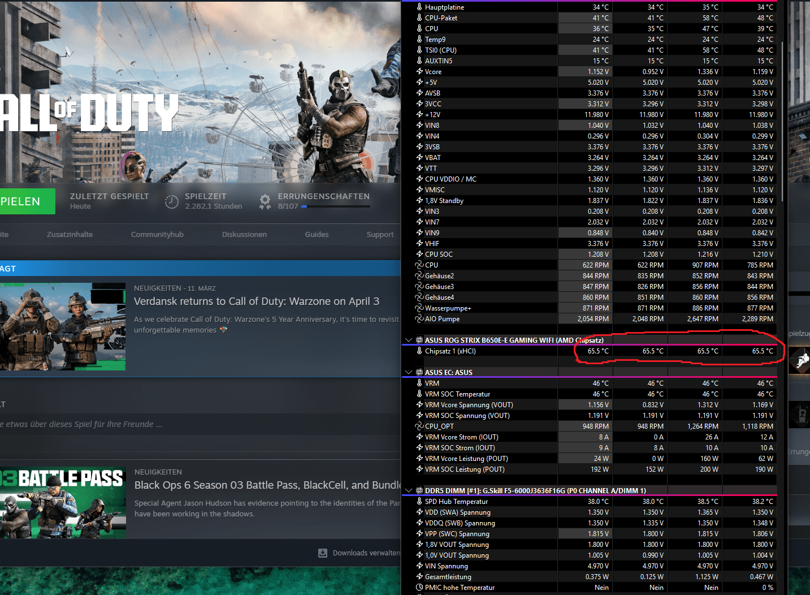Screen dimensions: 810x595
Task: Click the chip icon of ASUS ROG STRIX section
Action: pyautogui.click(x=419, y=340)
